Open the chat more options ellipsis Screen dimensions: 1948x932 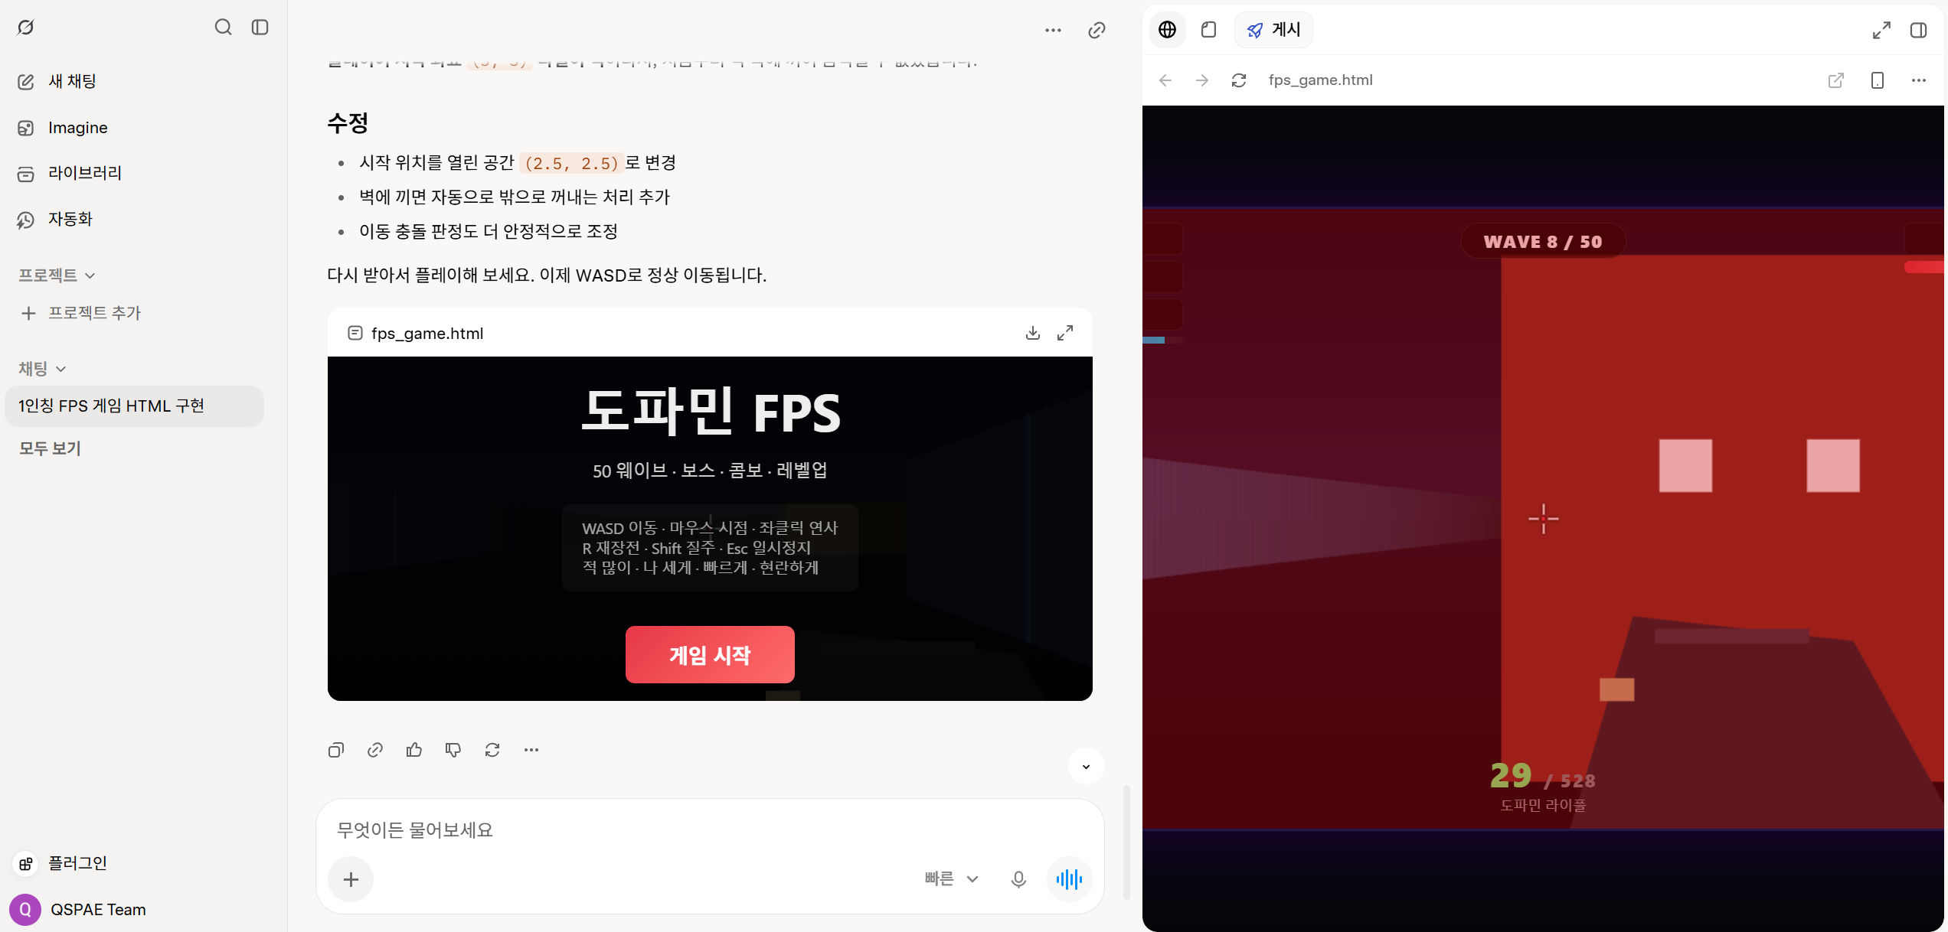pyautogui.click(x=1053, y=30)
